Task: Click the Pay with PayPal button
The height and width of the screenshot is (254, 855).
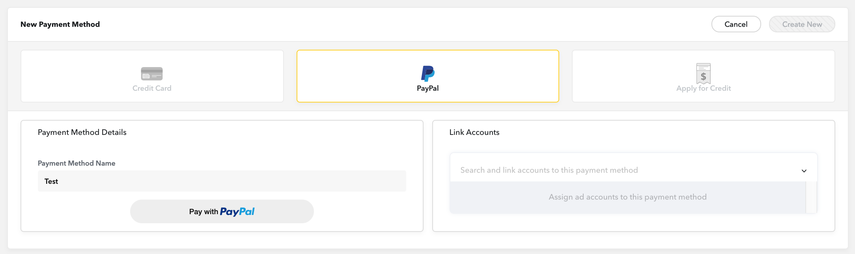Action: pos(222,211)
